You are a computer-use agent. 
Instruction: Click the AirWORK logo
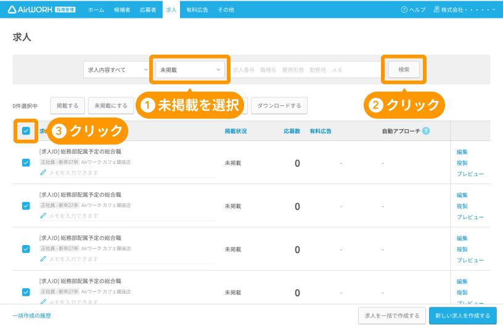(41, 10)
